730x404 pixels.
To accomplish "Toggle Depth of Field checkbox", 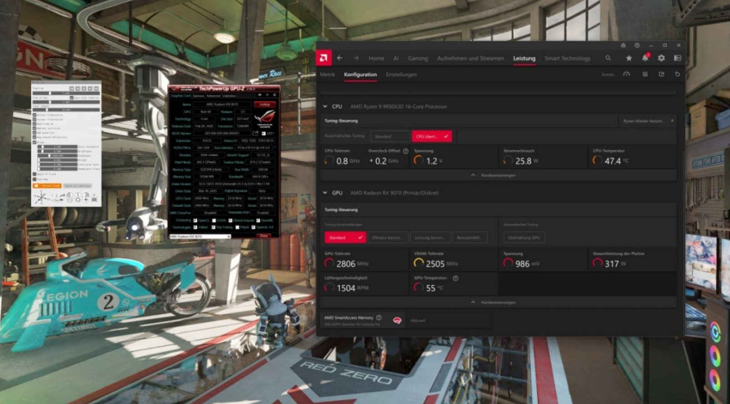I will tap(35, 174).
